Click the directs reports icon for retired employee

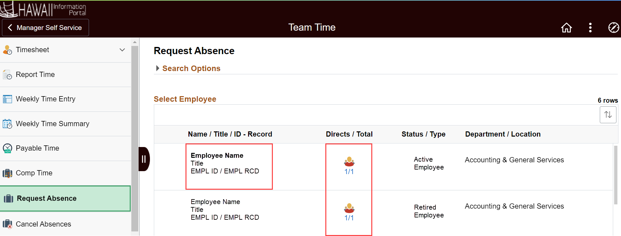coord(348,209)
